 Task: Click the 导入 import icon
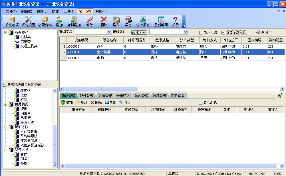116,22
